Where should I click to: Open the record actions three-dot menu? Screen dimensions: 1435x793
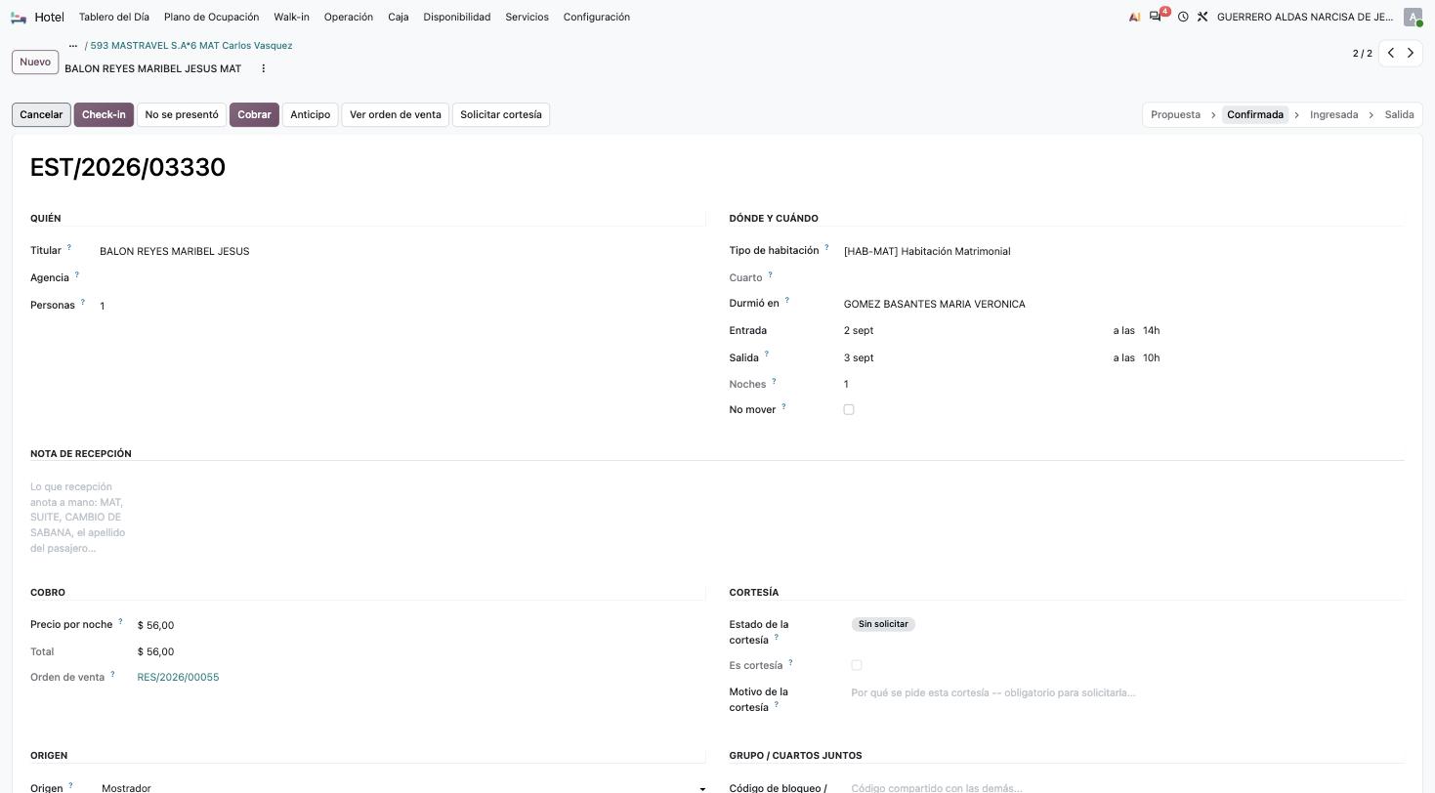tap(263, 68)
